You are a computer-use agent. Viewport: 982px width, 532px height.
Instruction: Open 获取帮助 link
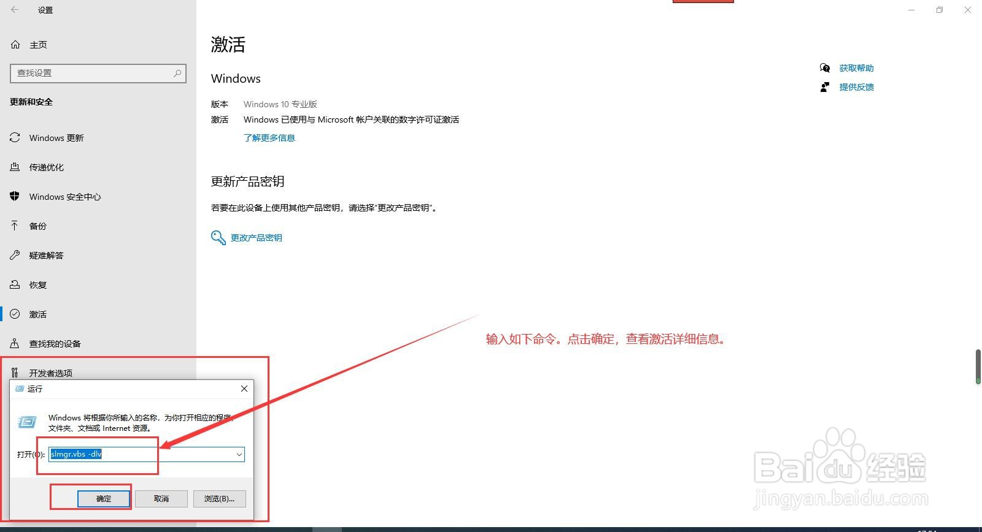[857, 68]
